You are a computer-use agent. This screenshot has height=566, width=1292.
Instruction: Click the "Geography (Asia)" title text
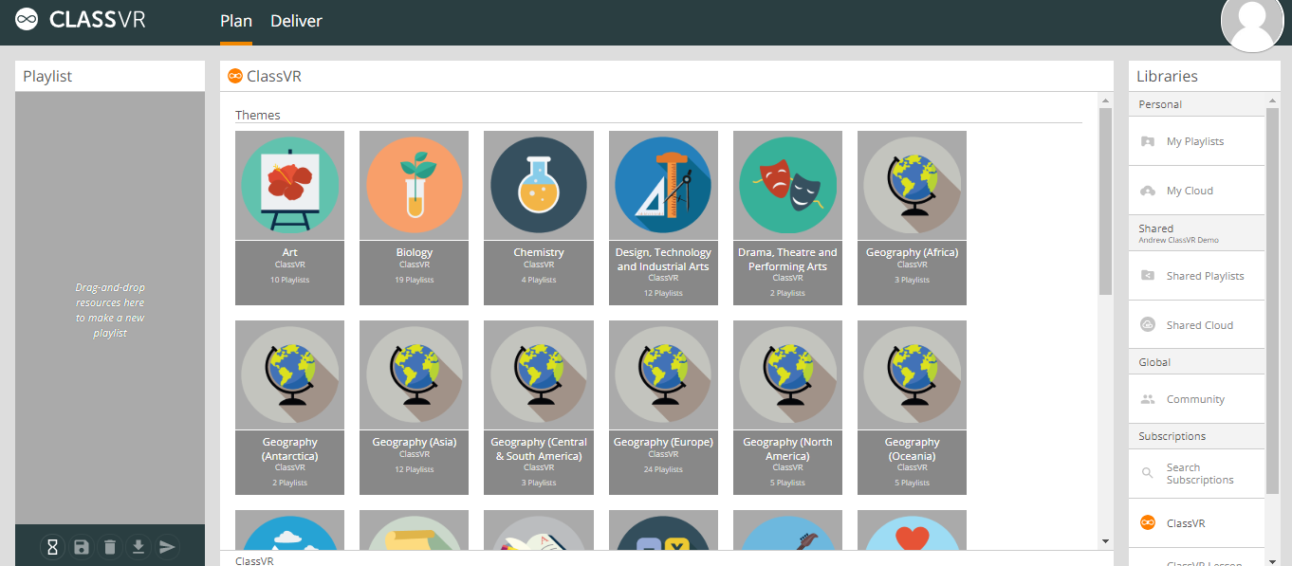click(x=415, y=442)
